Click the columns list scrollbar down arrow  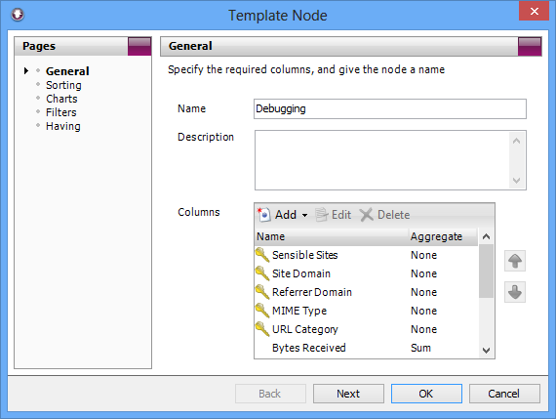[x=486, y=351]
